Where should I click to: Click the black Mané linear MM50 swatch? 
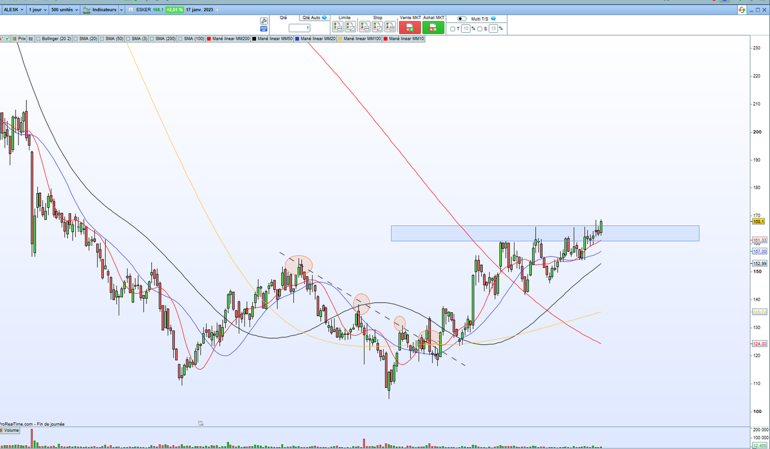(x=254, y=38)
